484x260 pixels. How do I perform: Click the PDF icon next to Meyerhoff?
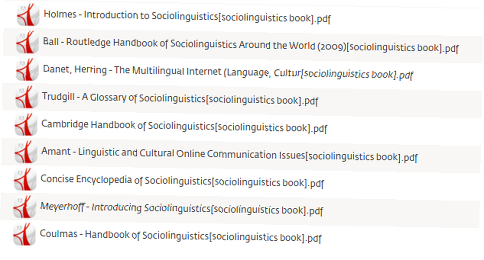[x=25, y=207]
